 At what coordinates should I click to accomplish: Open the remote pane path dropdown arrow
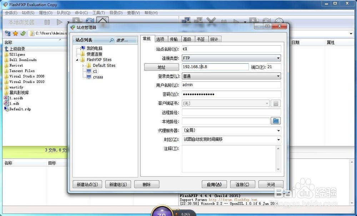[x=351, y=34]
